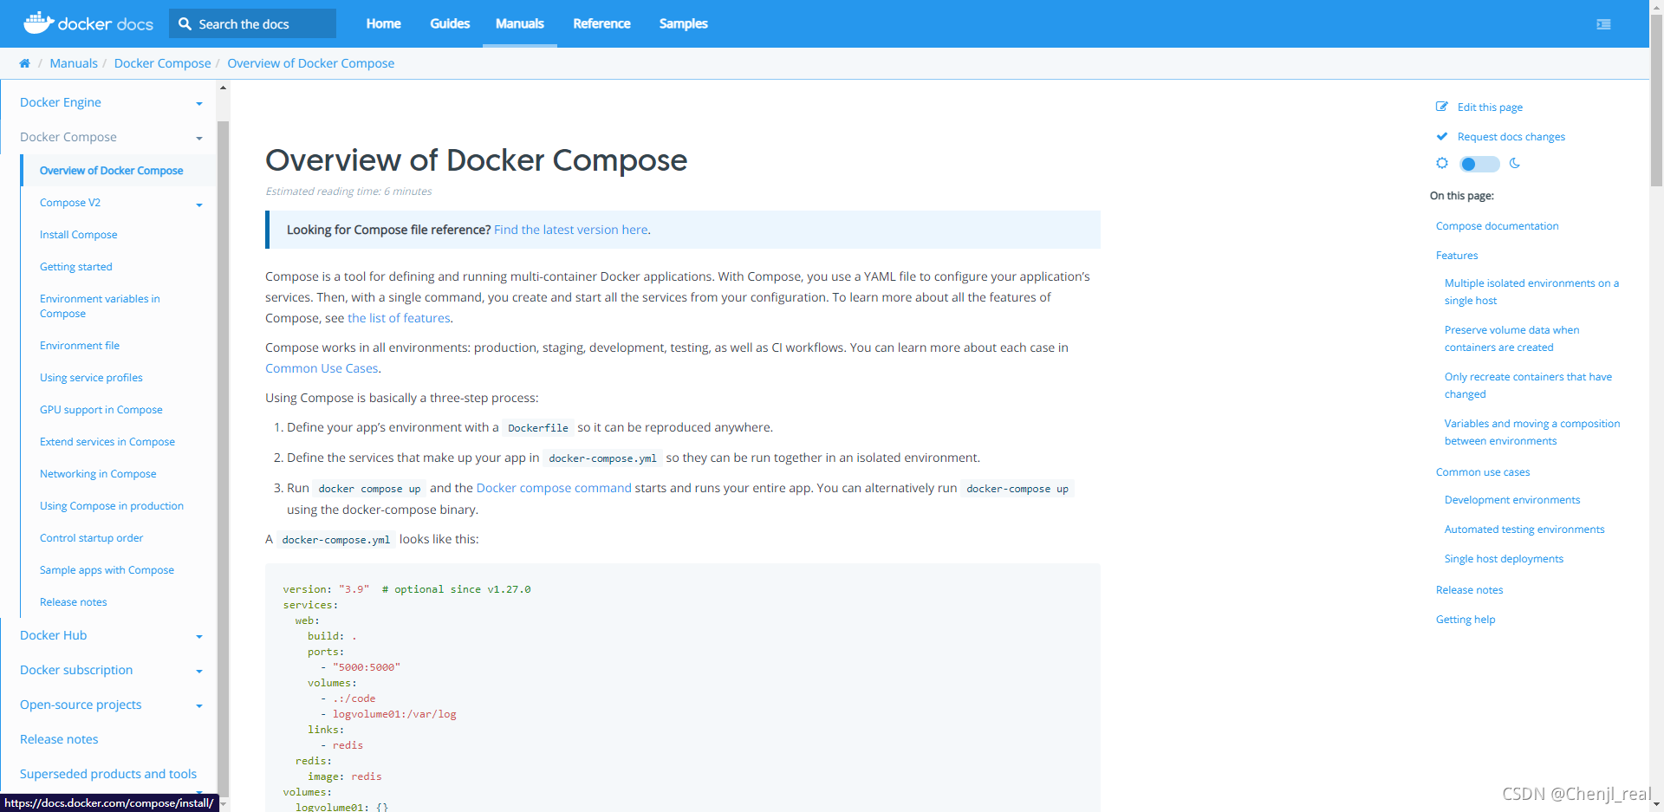Click Docker Compose in the breadcrumb

(162, 63)
